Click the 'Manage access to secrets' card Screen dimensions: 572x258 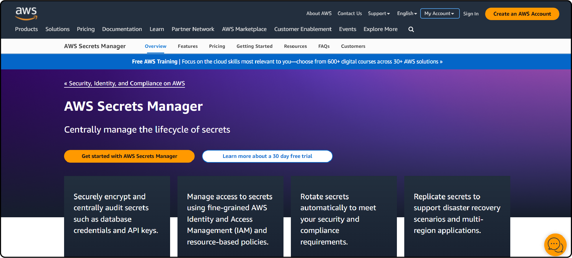230,216
